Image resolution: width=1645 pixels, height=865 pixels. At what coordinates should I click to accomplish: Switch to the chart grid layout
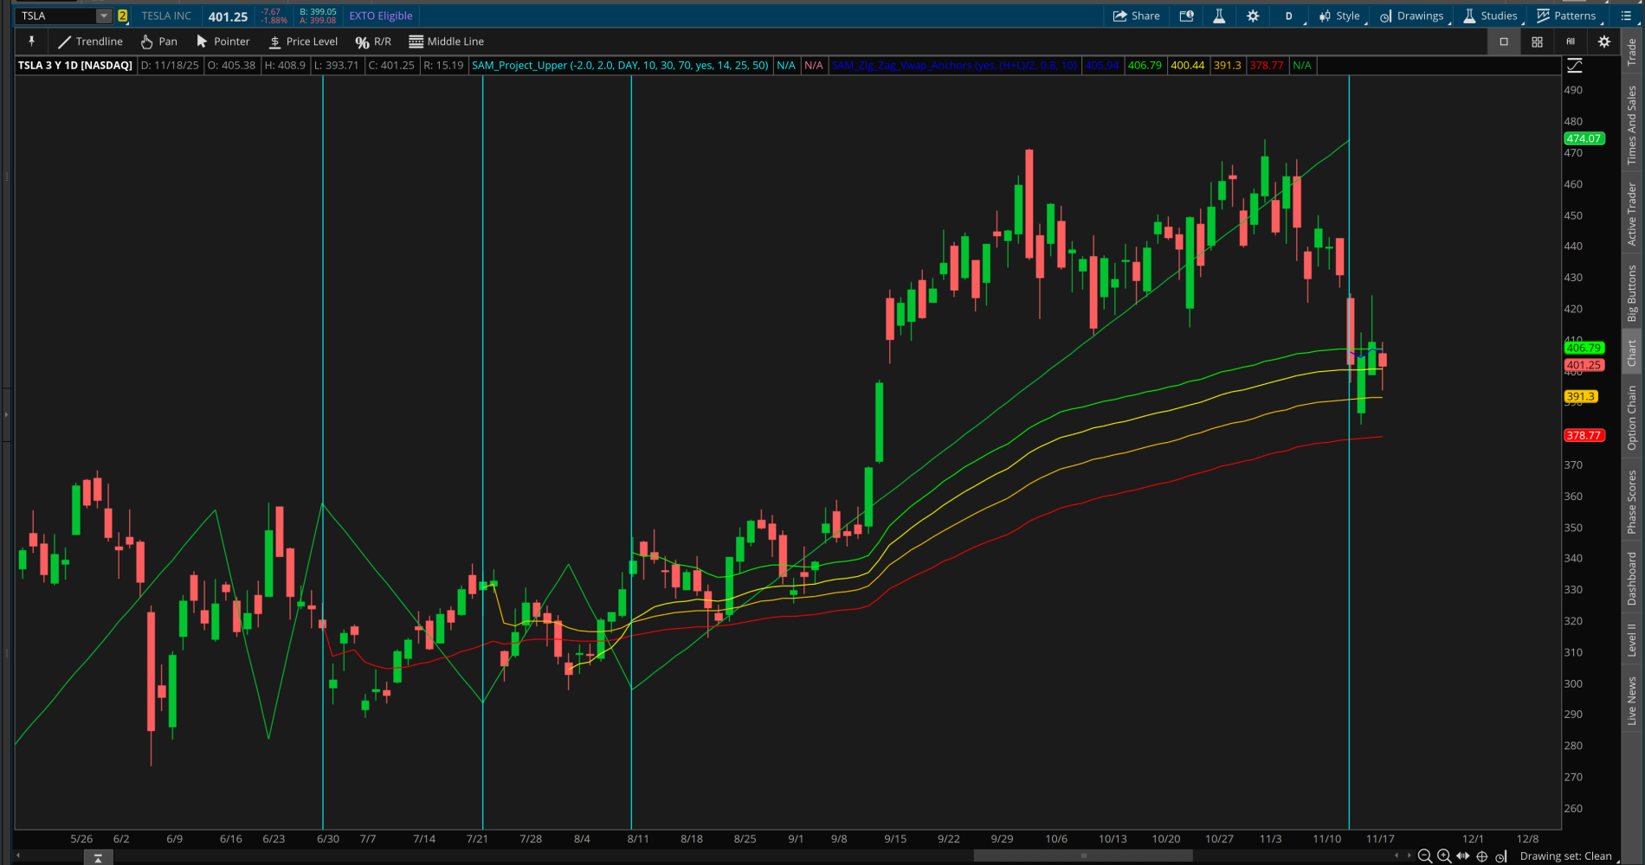pos(1537,42)
